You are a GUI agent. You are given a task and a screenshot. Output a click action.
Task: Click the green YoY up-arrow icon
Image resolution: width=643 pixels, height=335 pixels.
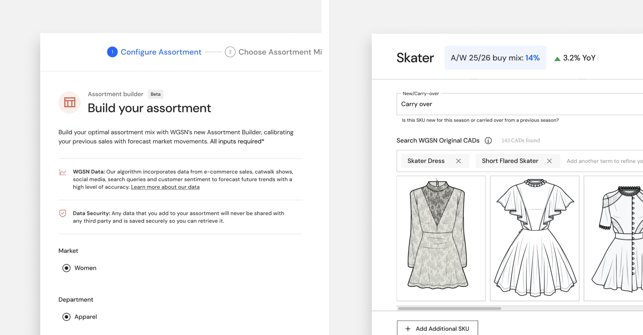tap(557, 59)
